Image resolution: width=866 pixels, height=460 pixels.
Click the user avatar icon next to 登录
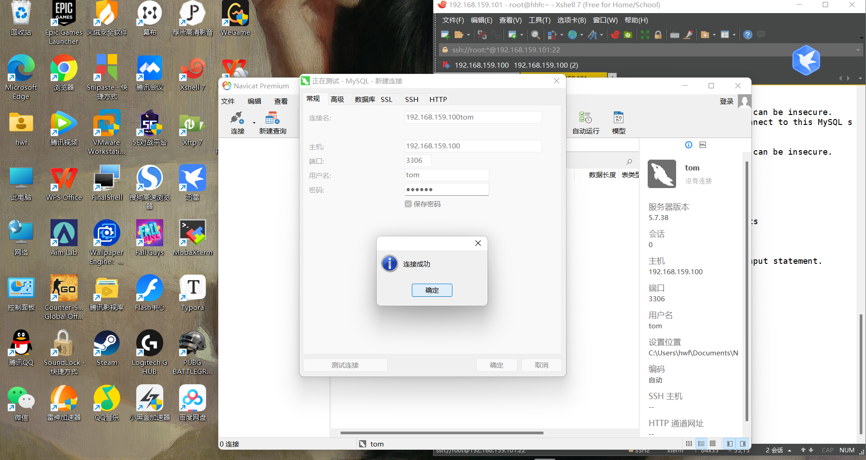(744, 101)
